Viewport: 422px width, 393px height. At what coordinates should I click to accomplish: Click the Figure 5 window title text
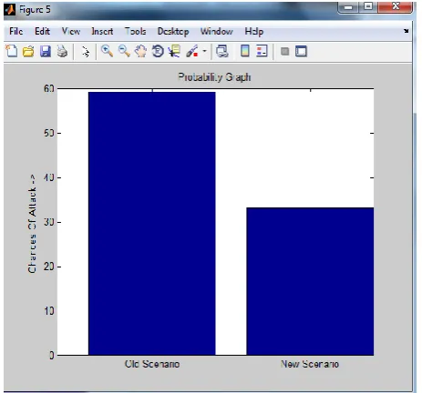click(35, 10)
